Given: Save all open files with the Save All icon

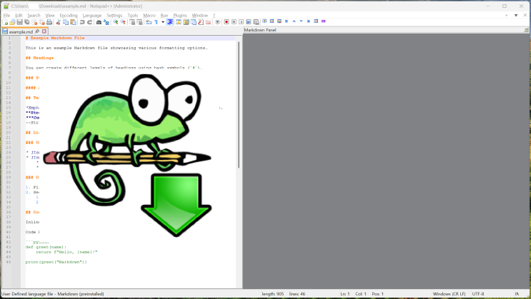Looking at the screenshot, I should point(27,22).
